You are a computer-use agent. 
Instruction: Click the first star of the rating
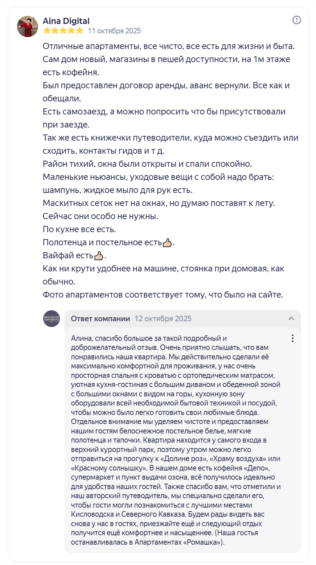point(47,31)
